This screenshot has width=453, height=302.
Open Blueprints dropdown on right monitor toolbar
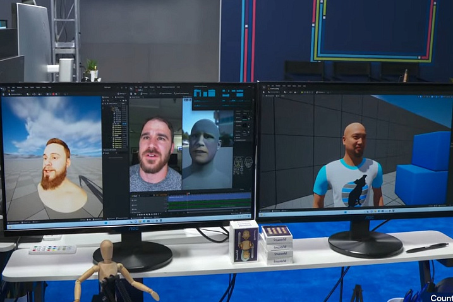click(291, 92)
